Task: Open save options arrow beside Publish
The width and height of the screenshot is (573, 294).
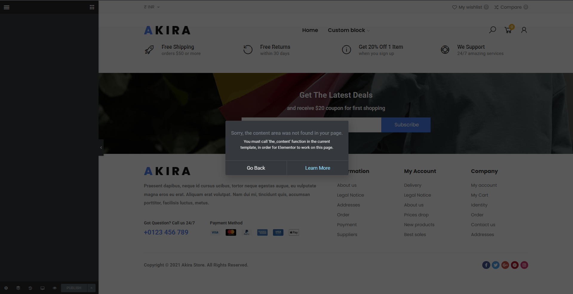Action: tap(91, 288)
